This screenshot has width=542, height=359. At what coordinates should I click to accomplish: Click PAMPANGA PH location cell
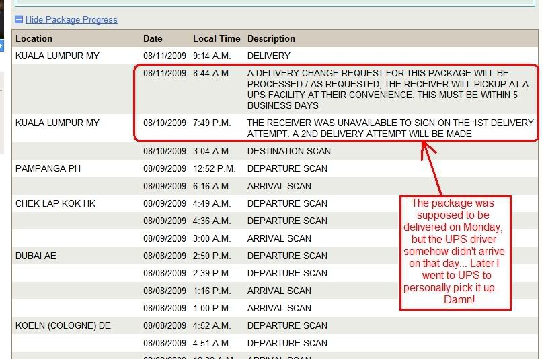tap(48, 169)
